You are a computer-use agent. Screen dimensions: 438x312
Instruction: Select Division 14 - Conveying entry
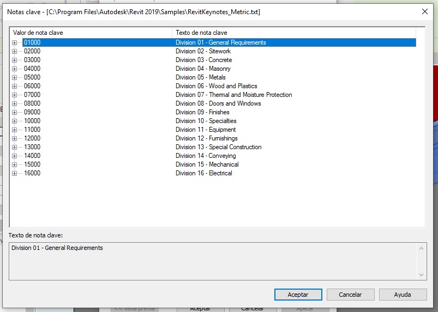(x=206, y=156)
